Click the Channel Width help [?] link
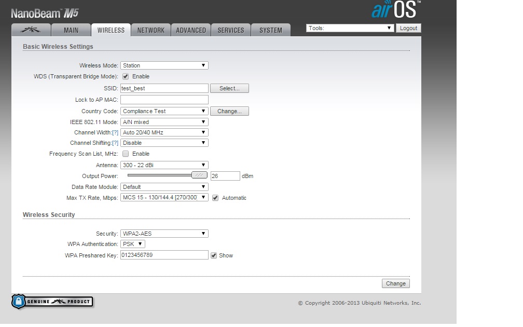 click(115, 132)
